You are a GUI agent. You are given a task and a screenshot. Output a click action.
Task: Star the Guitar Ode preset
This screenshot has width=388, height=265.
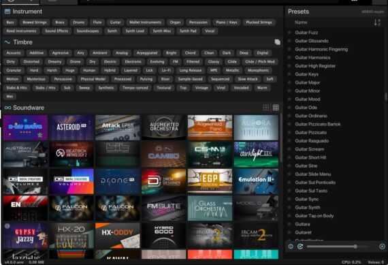click(289, 107)
